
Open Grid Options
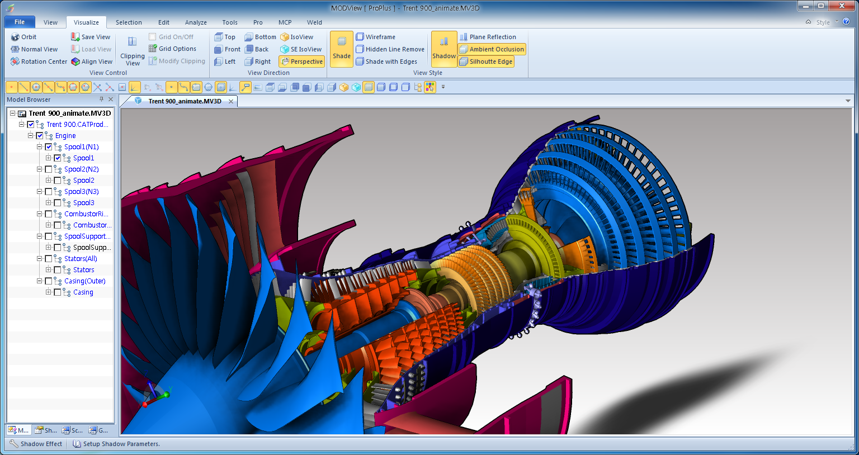(172, 49)
